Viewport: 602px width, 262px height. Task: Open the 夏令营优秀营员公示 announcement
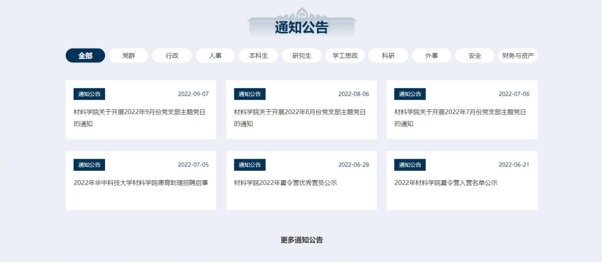pyautogui.click(x=285, y=183)
